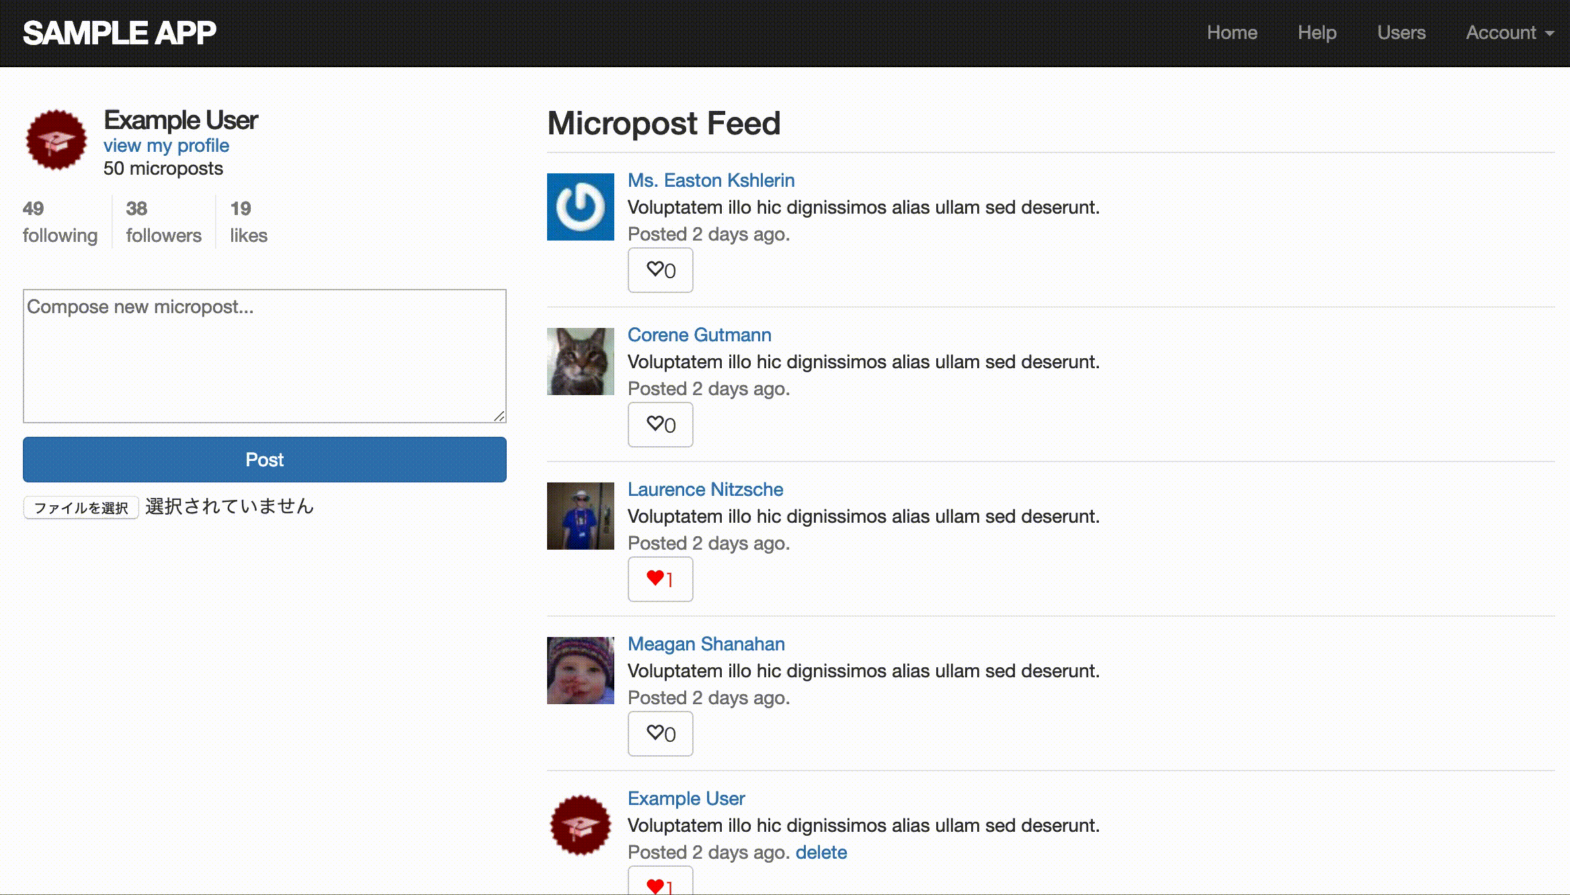This screenshot has height=895, width=1570.
Task: Click the ファイルを選択 file chooser button
Action: point(81,507)
